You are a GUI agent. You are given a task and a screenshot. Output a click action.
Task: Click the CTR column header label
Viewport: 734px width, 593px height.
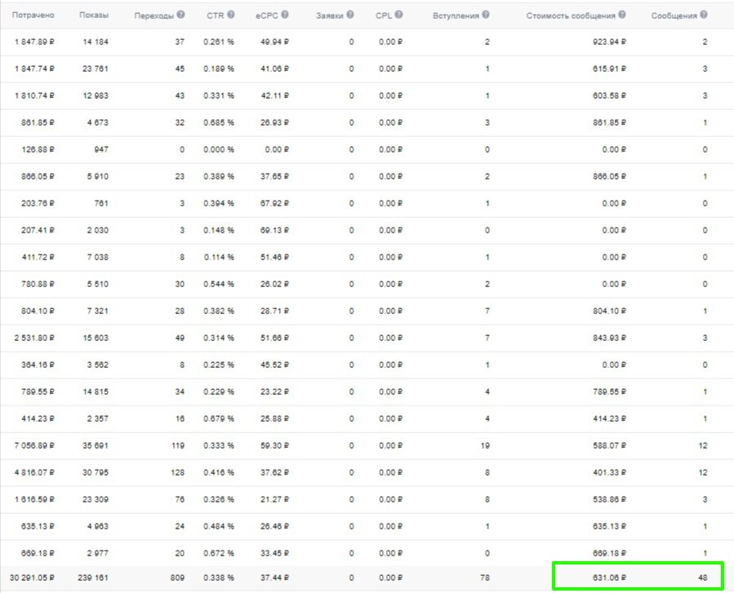pos(216,15)
